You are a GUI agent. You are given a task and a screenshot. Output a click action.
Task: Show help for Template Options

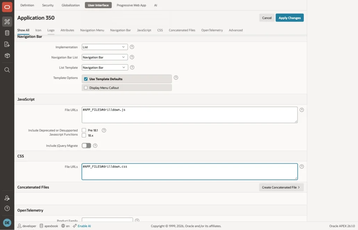[176, 78]
